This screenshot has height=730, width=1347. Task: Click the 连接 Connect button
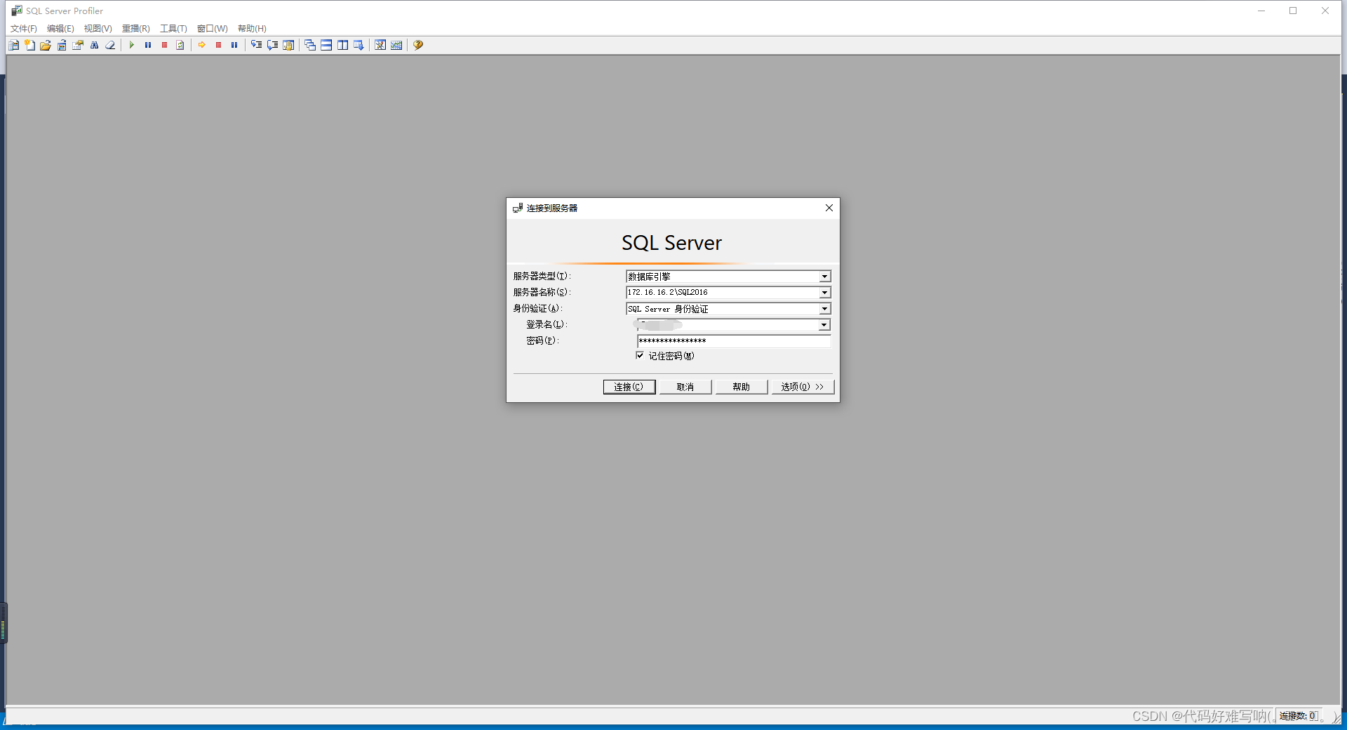tap(629, 386)
